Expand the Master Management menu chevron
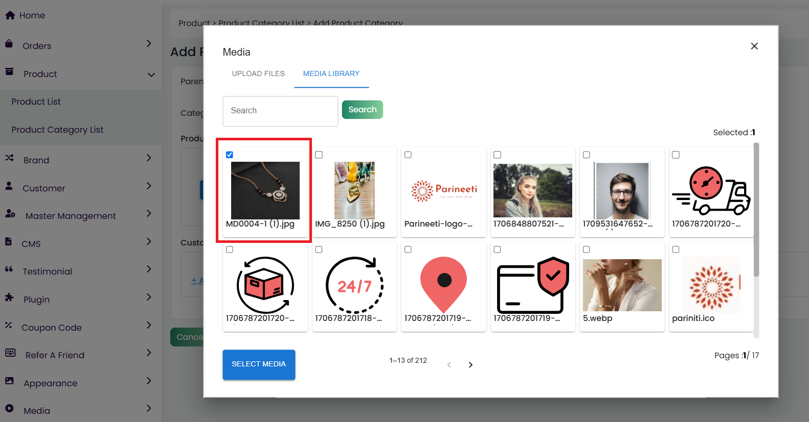 (x=149, y=213)
